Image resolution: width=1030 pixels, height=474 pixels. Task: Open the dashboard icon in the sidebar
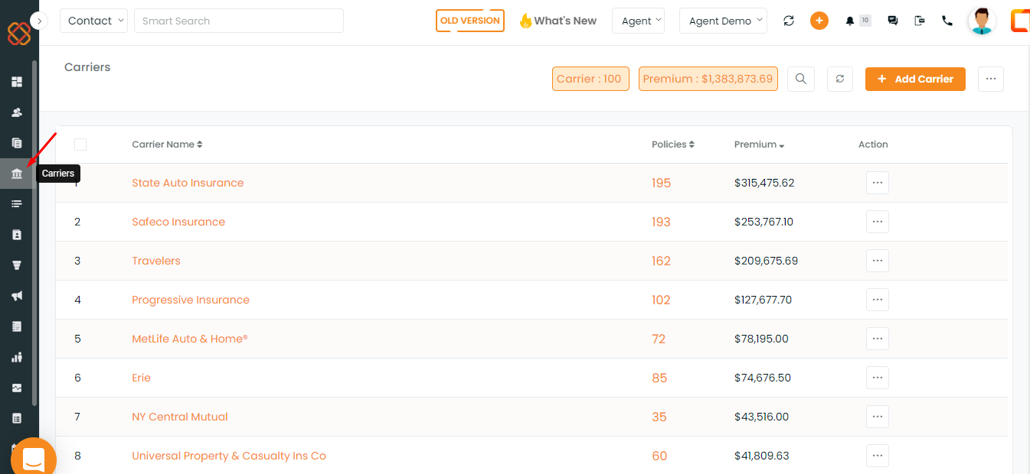pyautogui.click(x=17, y=82)
